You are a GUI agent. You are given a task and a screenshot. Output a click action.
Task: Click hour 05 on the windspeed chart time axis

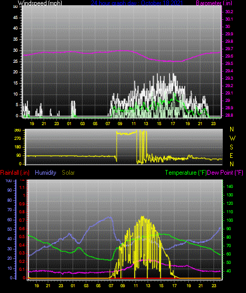(x=95, y=124)
